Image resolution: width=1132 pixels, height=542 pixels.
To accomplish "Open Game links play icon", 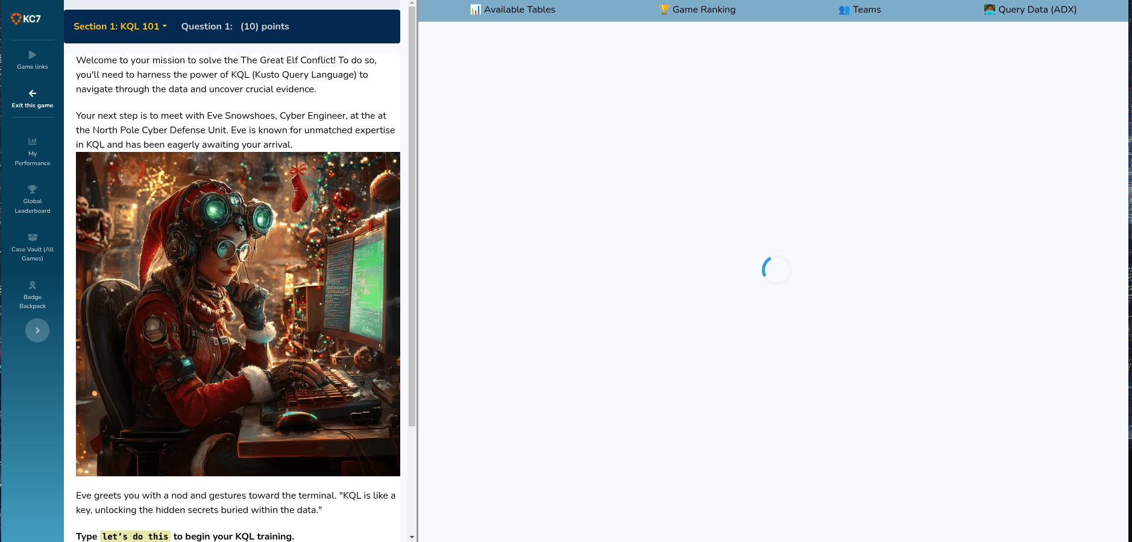I will point(33,55).
